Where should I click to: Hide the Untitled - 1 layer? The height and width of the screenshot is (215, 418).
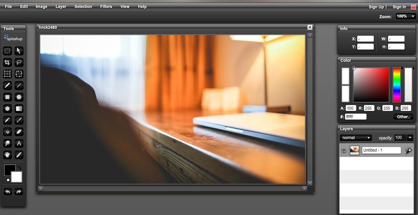click(x=344, y=151)
